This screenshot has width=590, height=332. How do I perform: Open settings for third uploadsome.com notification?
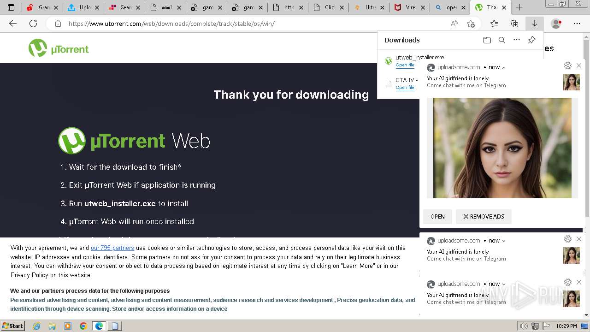tap(568, 282)
